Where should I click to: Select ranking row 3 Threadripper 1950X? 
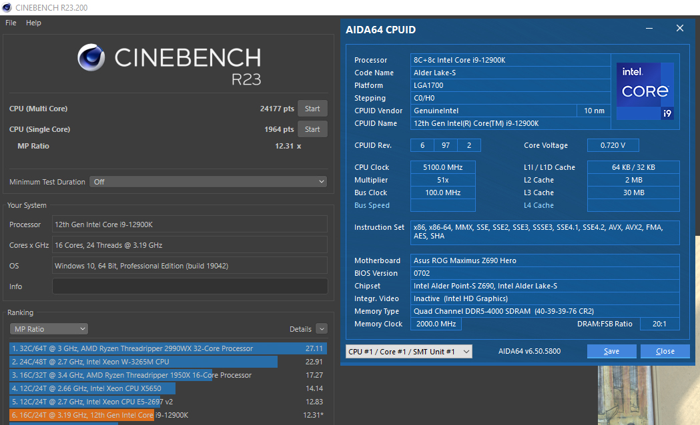[x=168, y=375]
